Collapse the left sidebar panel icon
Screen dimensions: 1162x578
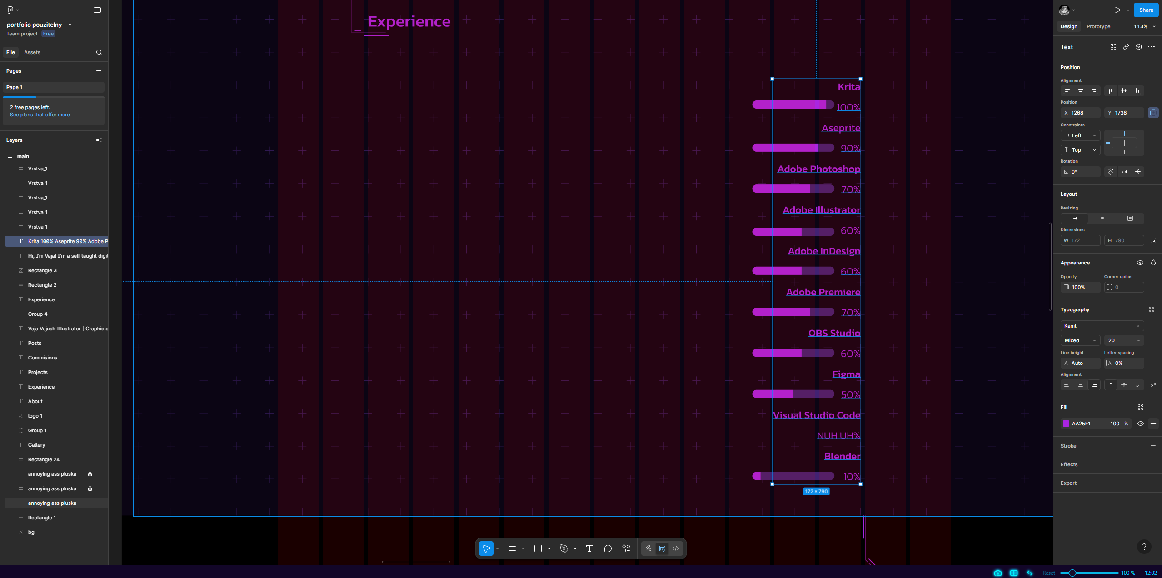[x=97, y=10]
